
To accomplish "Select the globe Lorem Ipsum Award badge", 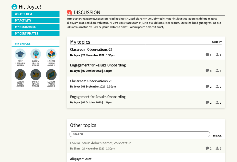I will pyautogui.click(x=36, y=54).
